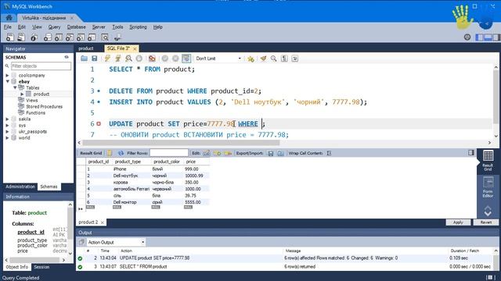501x281 pixels.
Task: Click the commit transaction checkmark icon
Action: point(165,59)
